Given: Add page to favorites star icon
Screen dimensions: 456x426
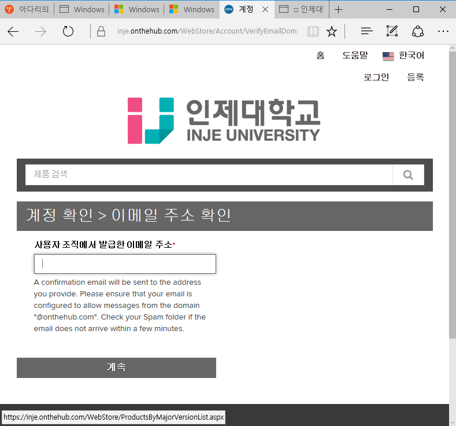Looking at the screenshot, I should click(332, 31).
